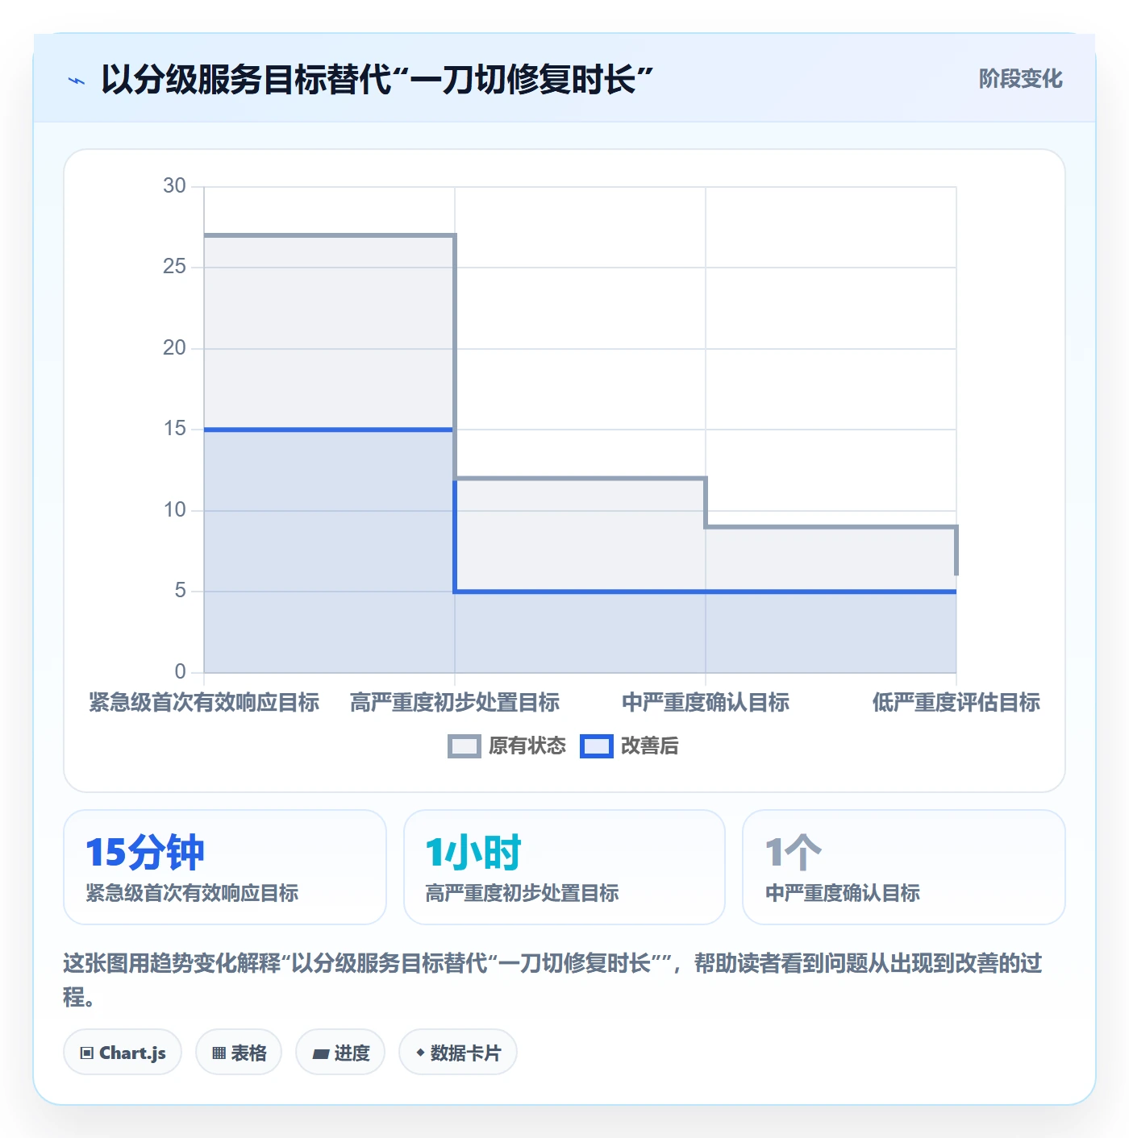The width and height of the screenshot is (1129, 1138).
Task: Select the 表格 tag chip
Action: pos(239,1052)
